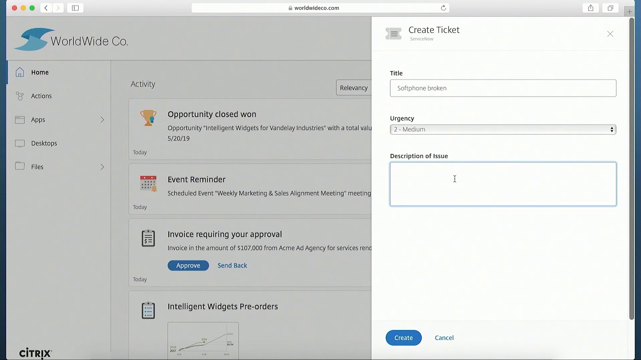The height and width of the screenshot is (360, 641).
Task: Click the WorldWide Co. logo
Action: [x=71, y=40]
